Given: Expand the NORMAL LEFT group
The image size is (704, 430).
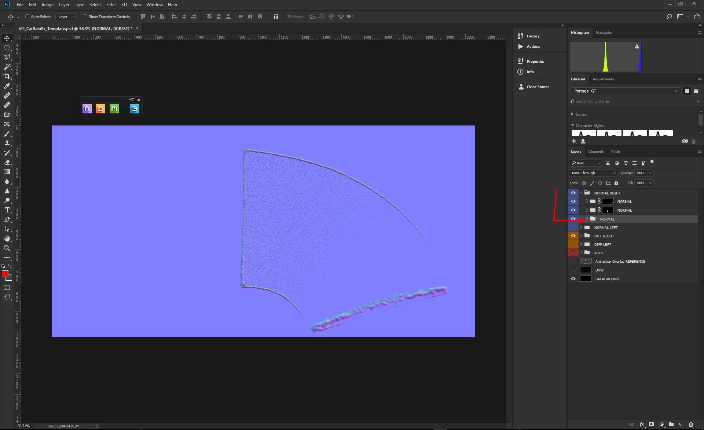Looking at the screenshot, I should (x=581, y=227).
